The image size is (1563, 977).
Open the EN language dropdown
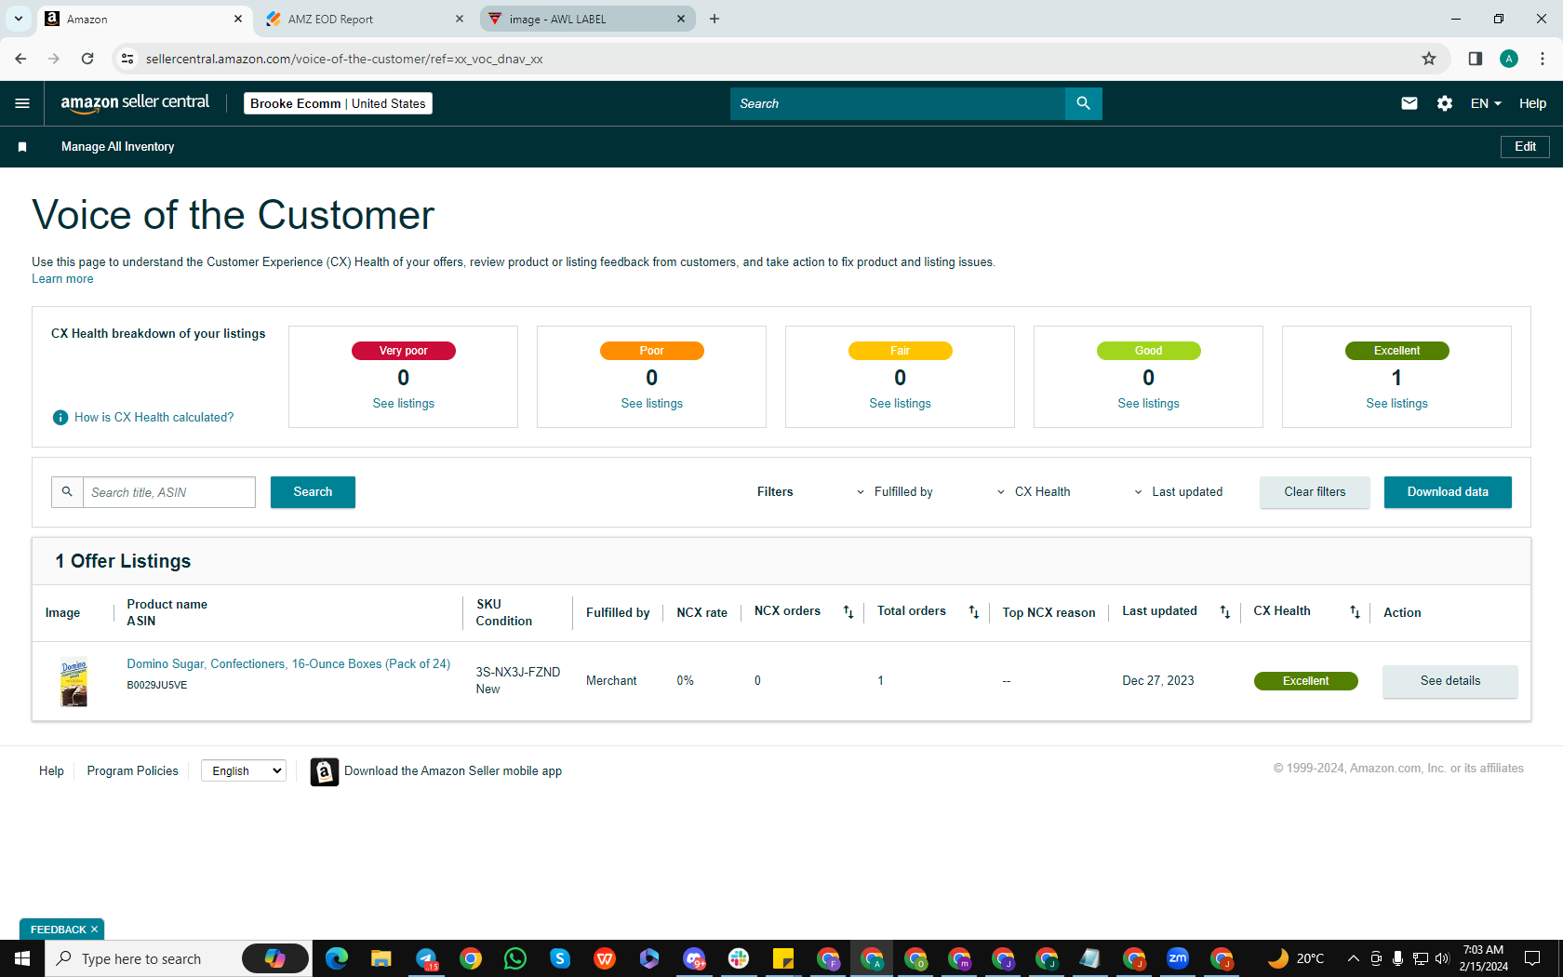1486,103
